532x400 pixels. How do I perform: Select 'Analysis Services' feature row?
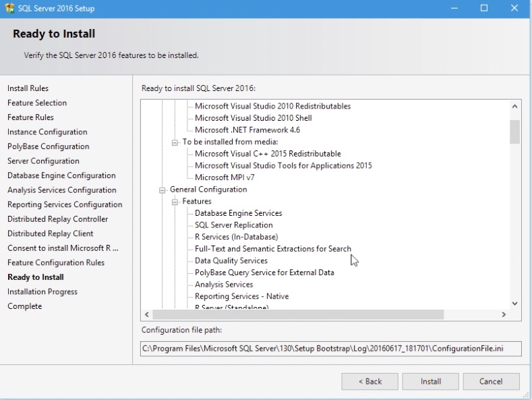(224, 285)
